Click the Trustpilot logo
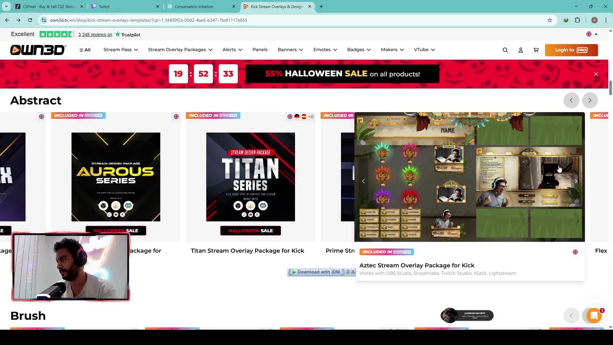 click(127, 34)
